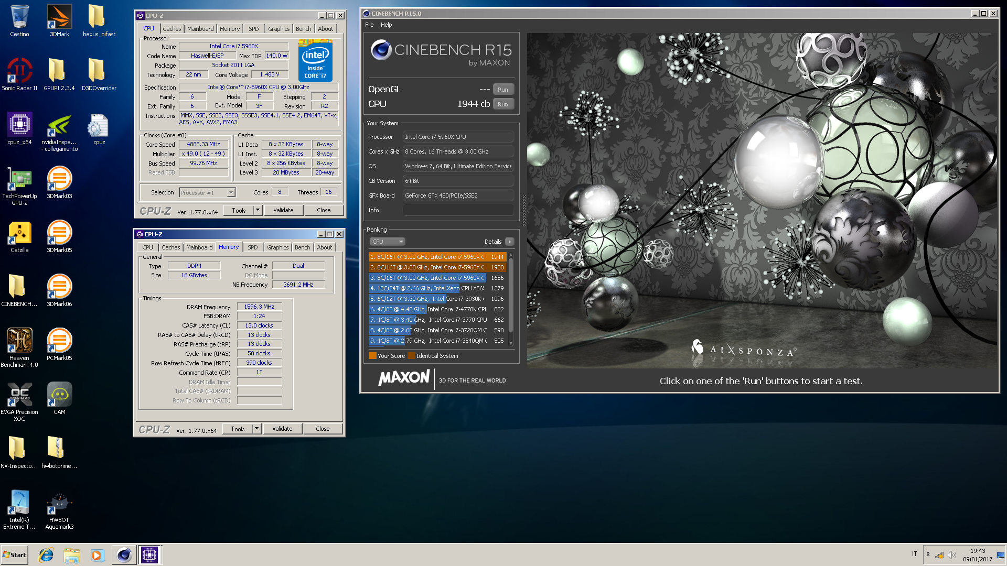
Task: Click the volume speaker tray icon
Action: tap(952, 555)
